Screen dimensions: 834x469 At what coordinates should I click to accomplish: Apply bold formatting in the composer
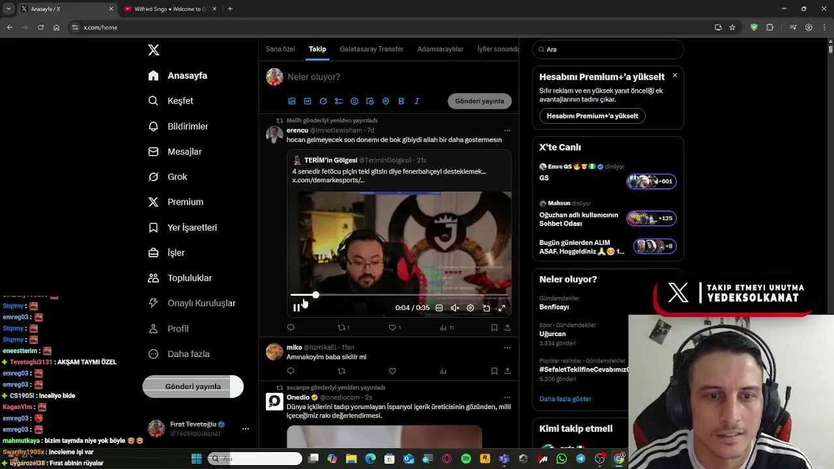tap(401, 101)
